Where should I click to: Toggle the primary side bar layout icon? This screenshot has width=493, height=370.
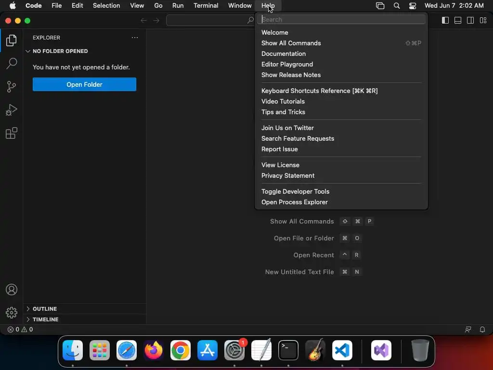[x=445, y=20]
